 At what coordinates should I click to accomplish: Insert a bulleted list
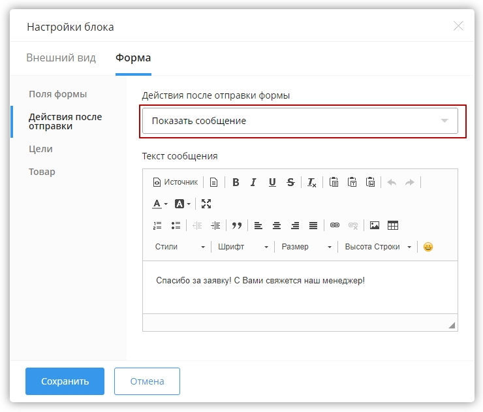[x=176, y=225]
